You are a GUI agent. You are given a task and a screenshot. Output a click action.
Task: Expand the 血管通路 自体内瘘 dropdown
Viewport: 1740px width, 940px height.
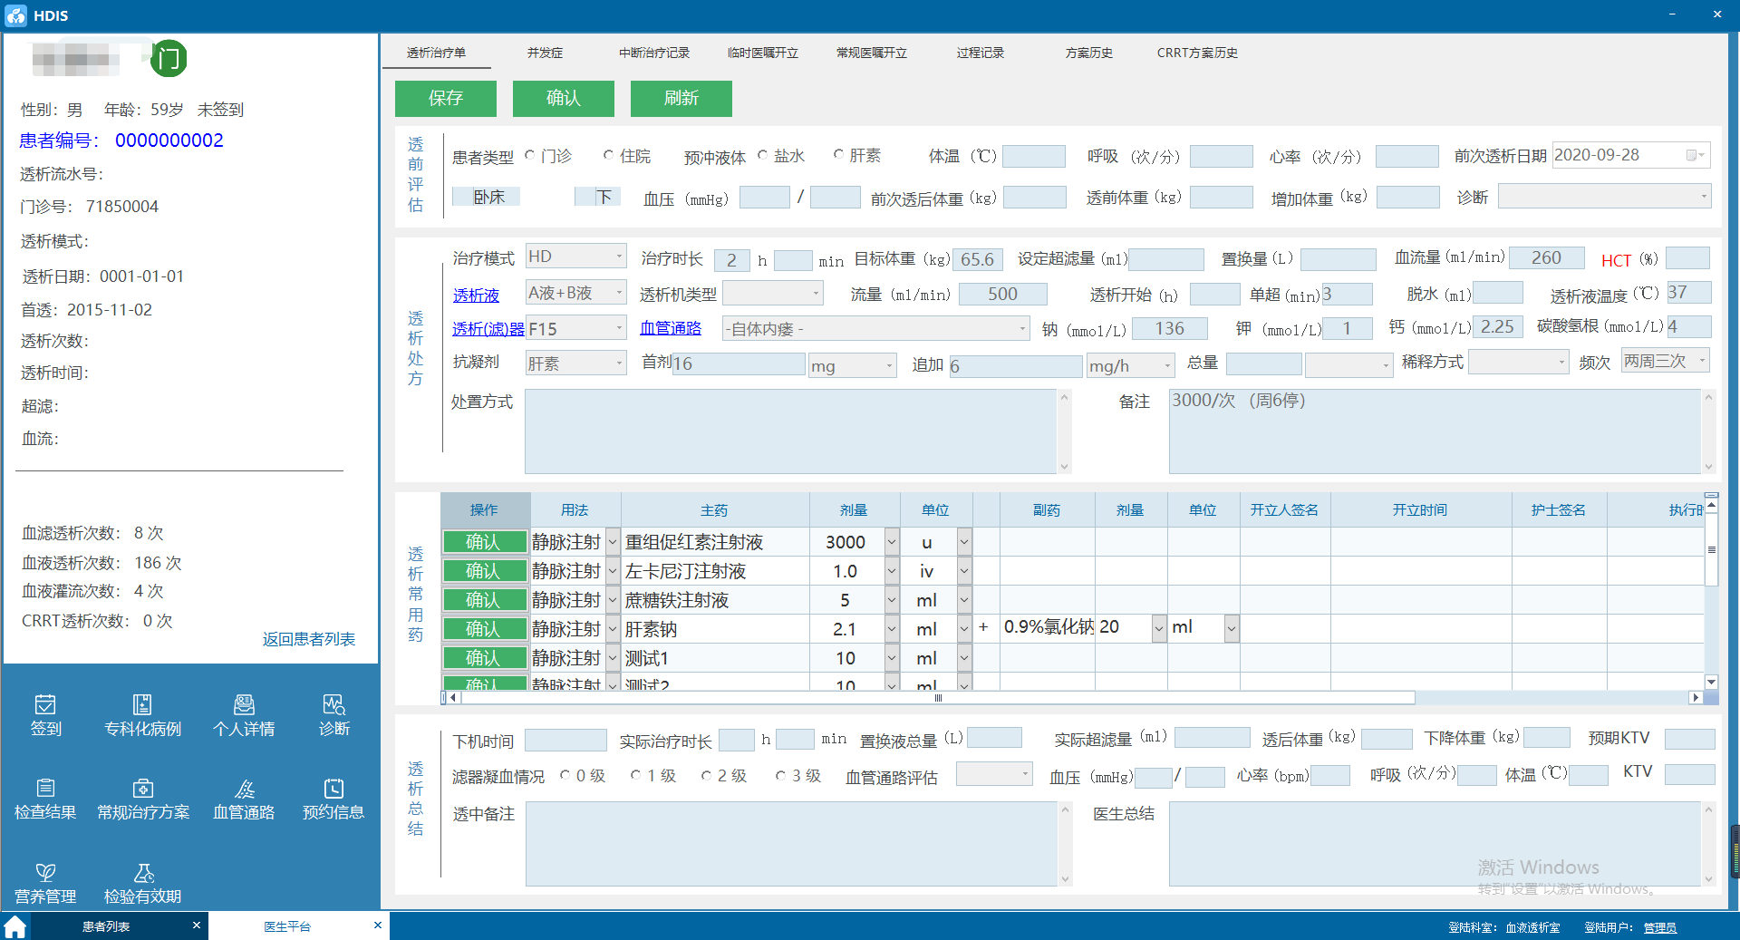point(1022,328)
